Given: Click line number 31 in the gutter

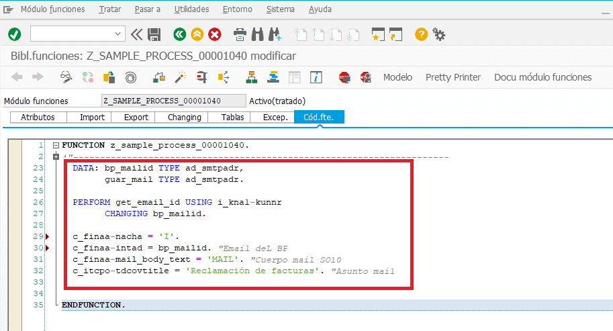Looking at the screenshot, I should [38, 259].
